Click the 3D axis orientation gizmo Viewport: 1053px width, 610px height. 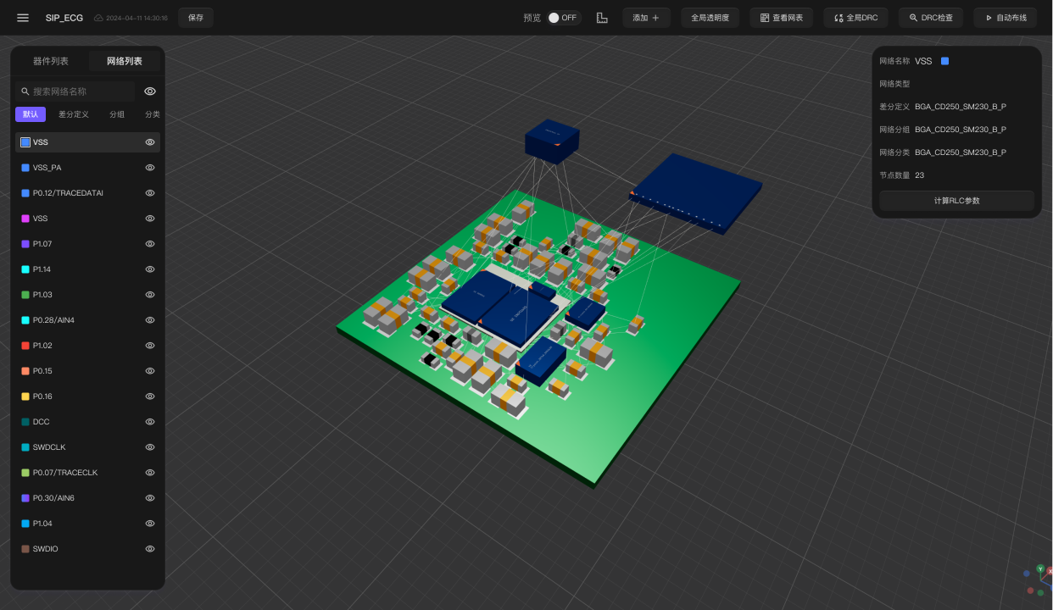(x=1039, y=579)
